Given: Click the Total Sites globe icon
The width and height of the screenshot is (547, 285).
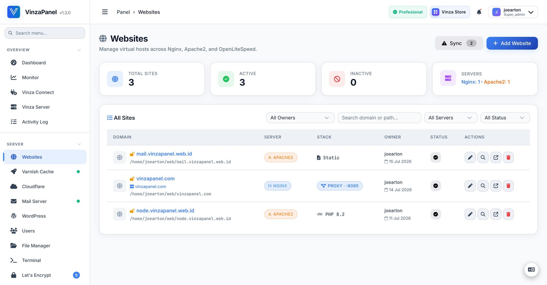Looking at the screenshot, I should click(115, 79).
